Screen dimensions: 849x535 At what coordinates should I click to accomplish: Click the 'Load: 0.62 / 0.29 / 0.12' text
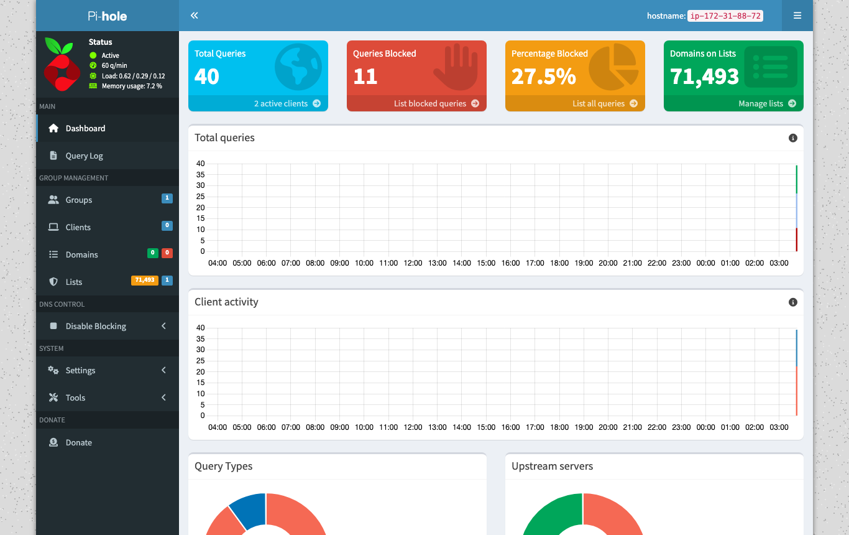[133, 76]
